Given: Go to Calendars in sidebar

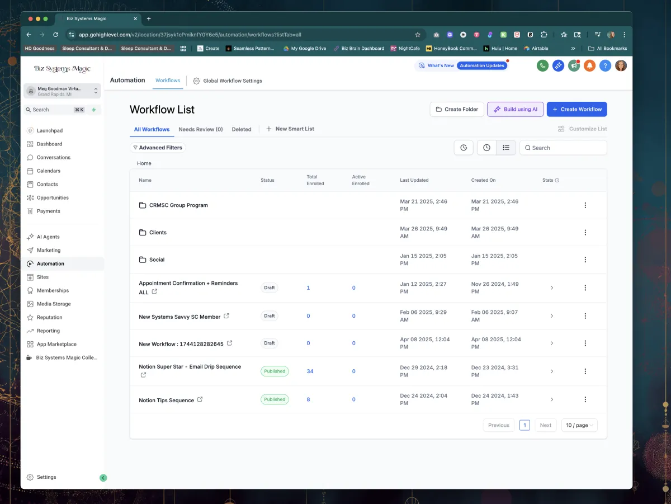Looking at the screenshot, I should point(48,171).
